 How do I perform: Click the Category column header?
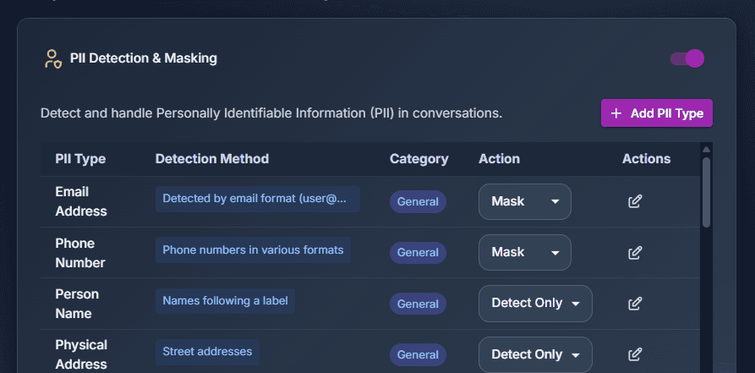point(419,159)
